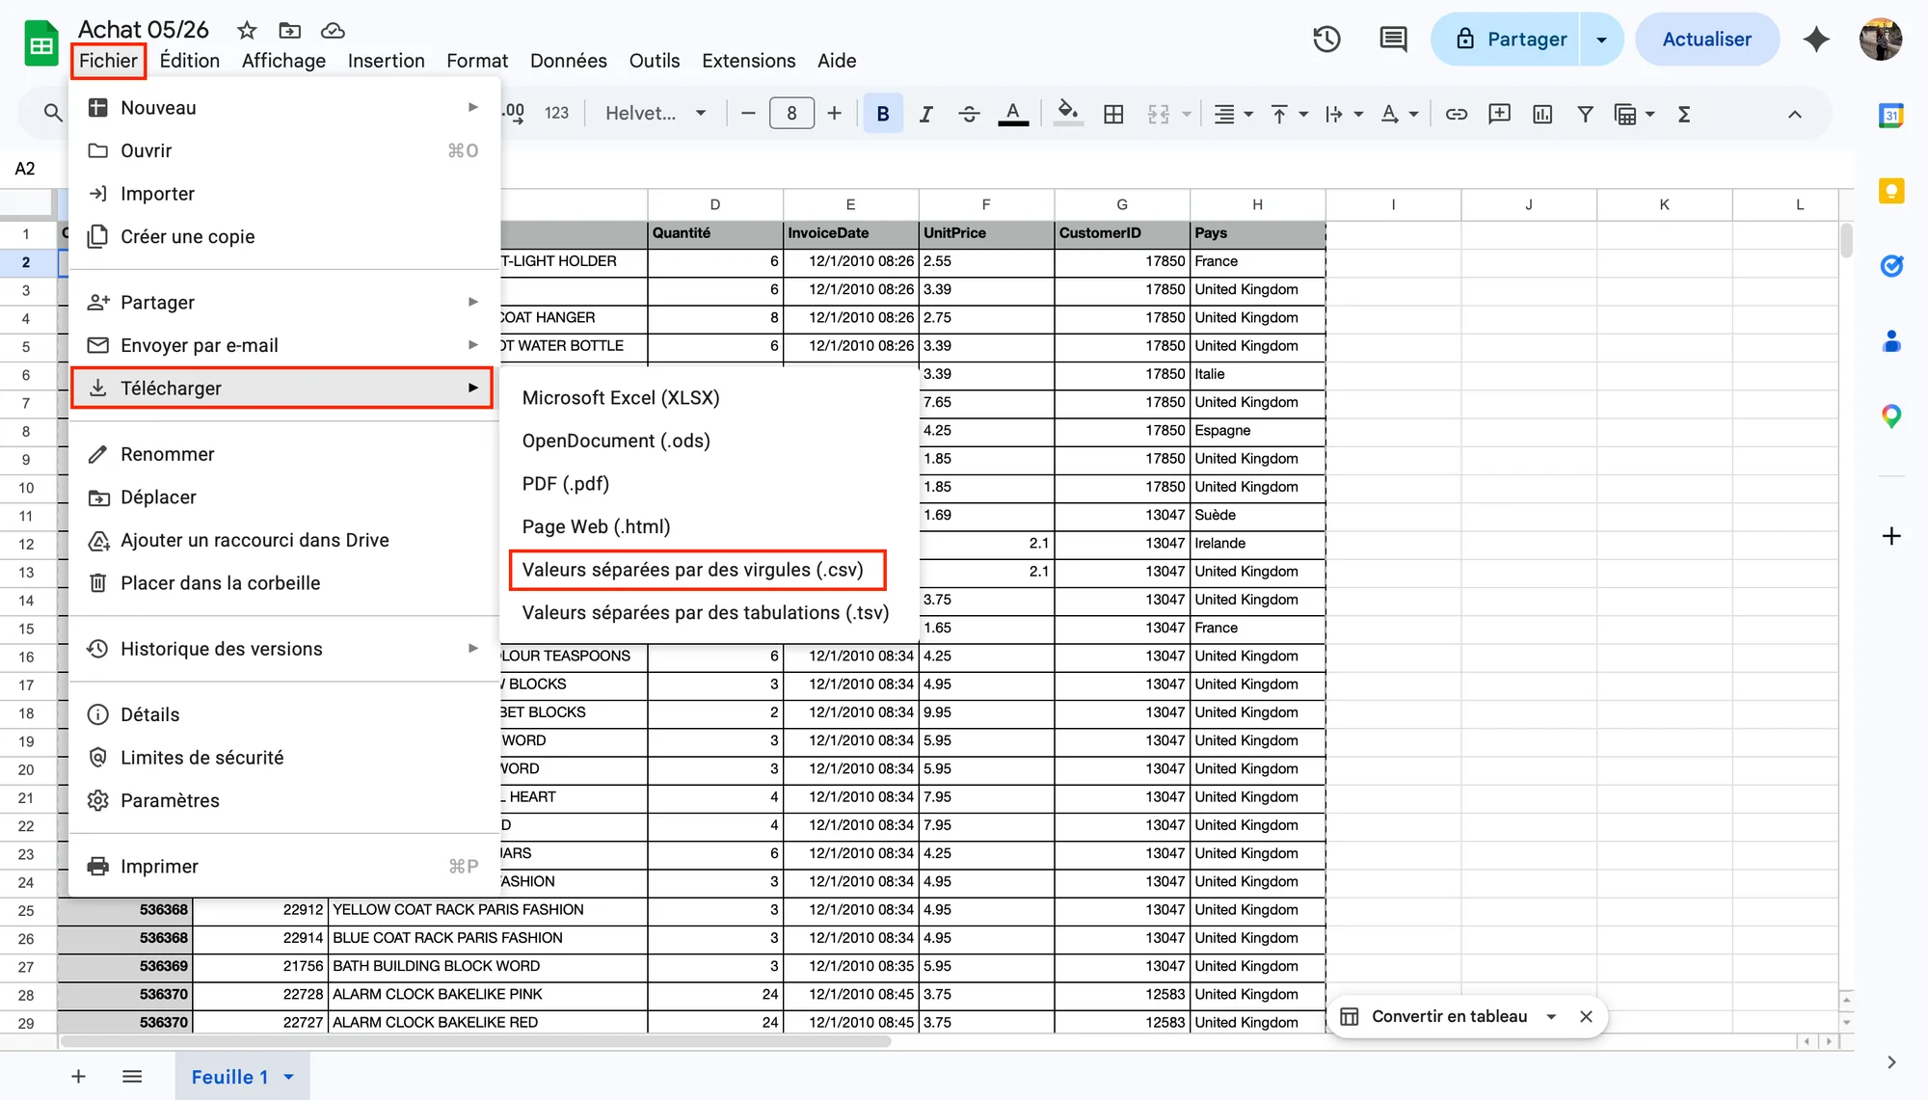Open the number format 123 menu
The image size is (1928, 1100).
(556, 114)
